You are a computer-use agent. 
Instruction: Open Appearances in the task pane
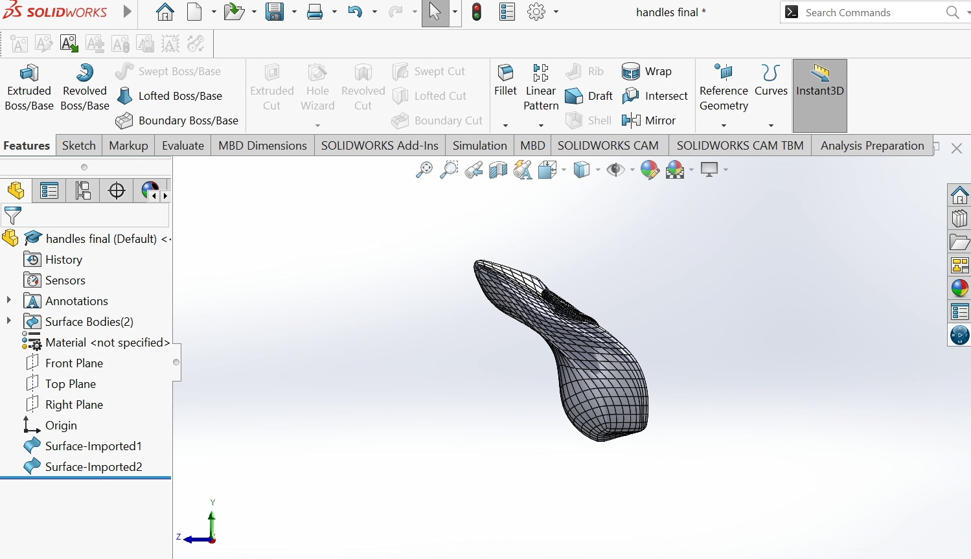959,288
